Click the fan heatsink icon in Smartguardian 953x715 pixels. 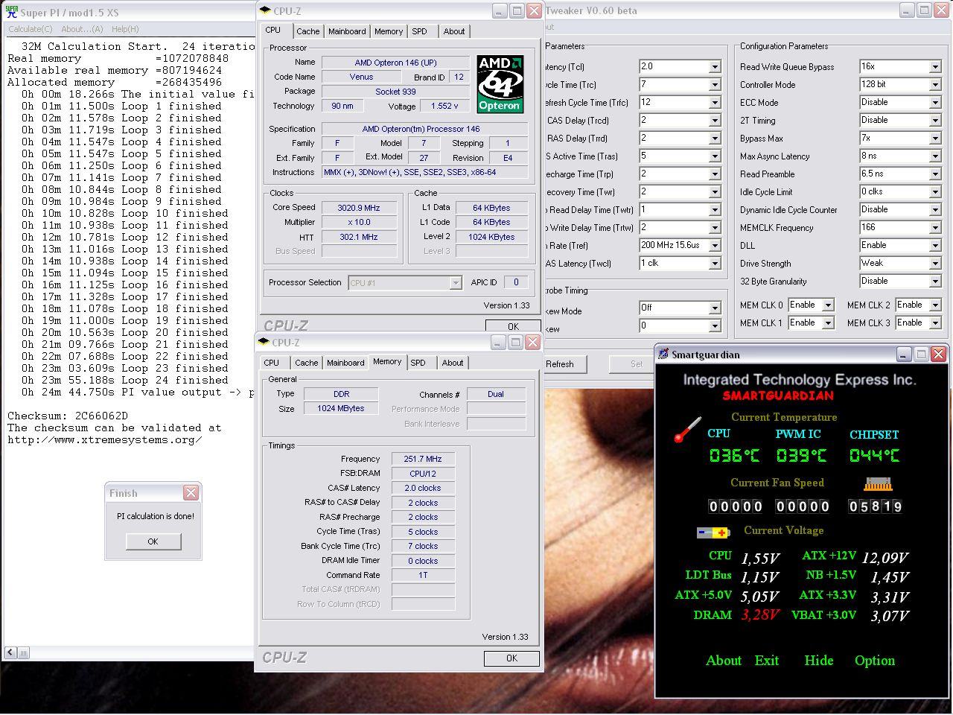(878, 484)
